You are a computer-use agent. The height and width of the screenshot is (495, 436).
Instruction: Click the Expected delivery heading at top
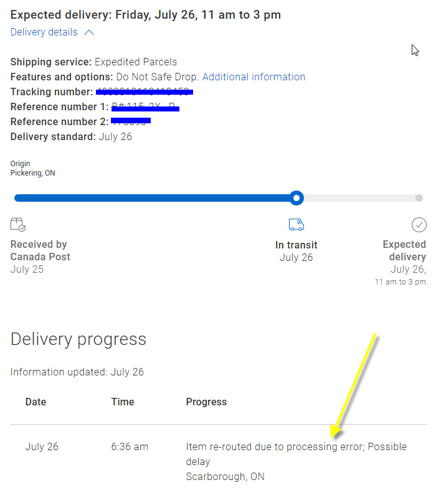[146, 14]
